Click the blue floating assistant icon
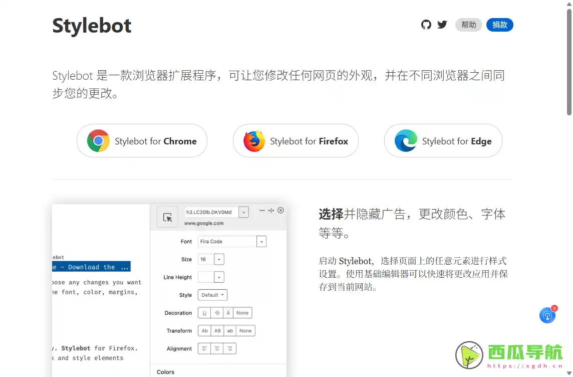This screenshot has height=377, width=573. (547, 315)
